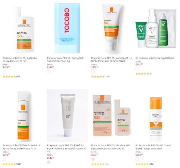Open the Anthelios Anti Brillance 75 ml spray image
The height and width of the screenshot is (168, 180).
pos(23,116)
